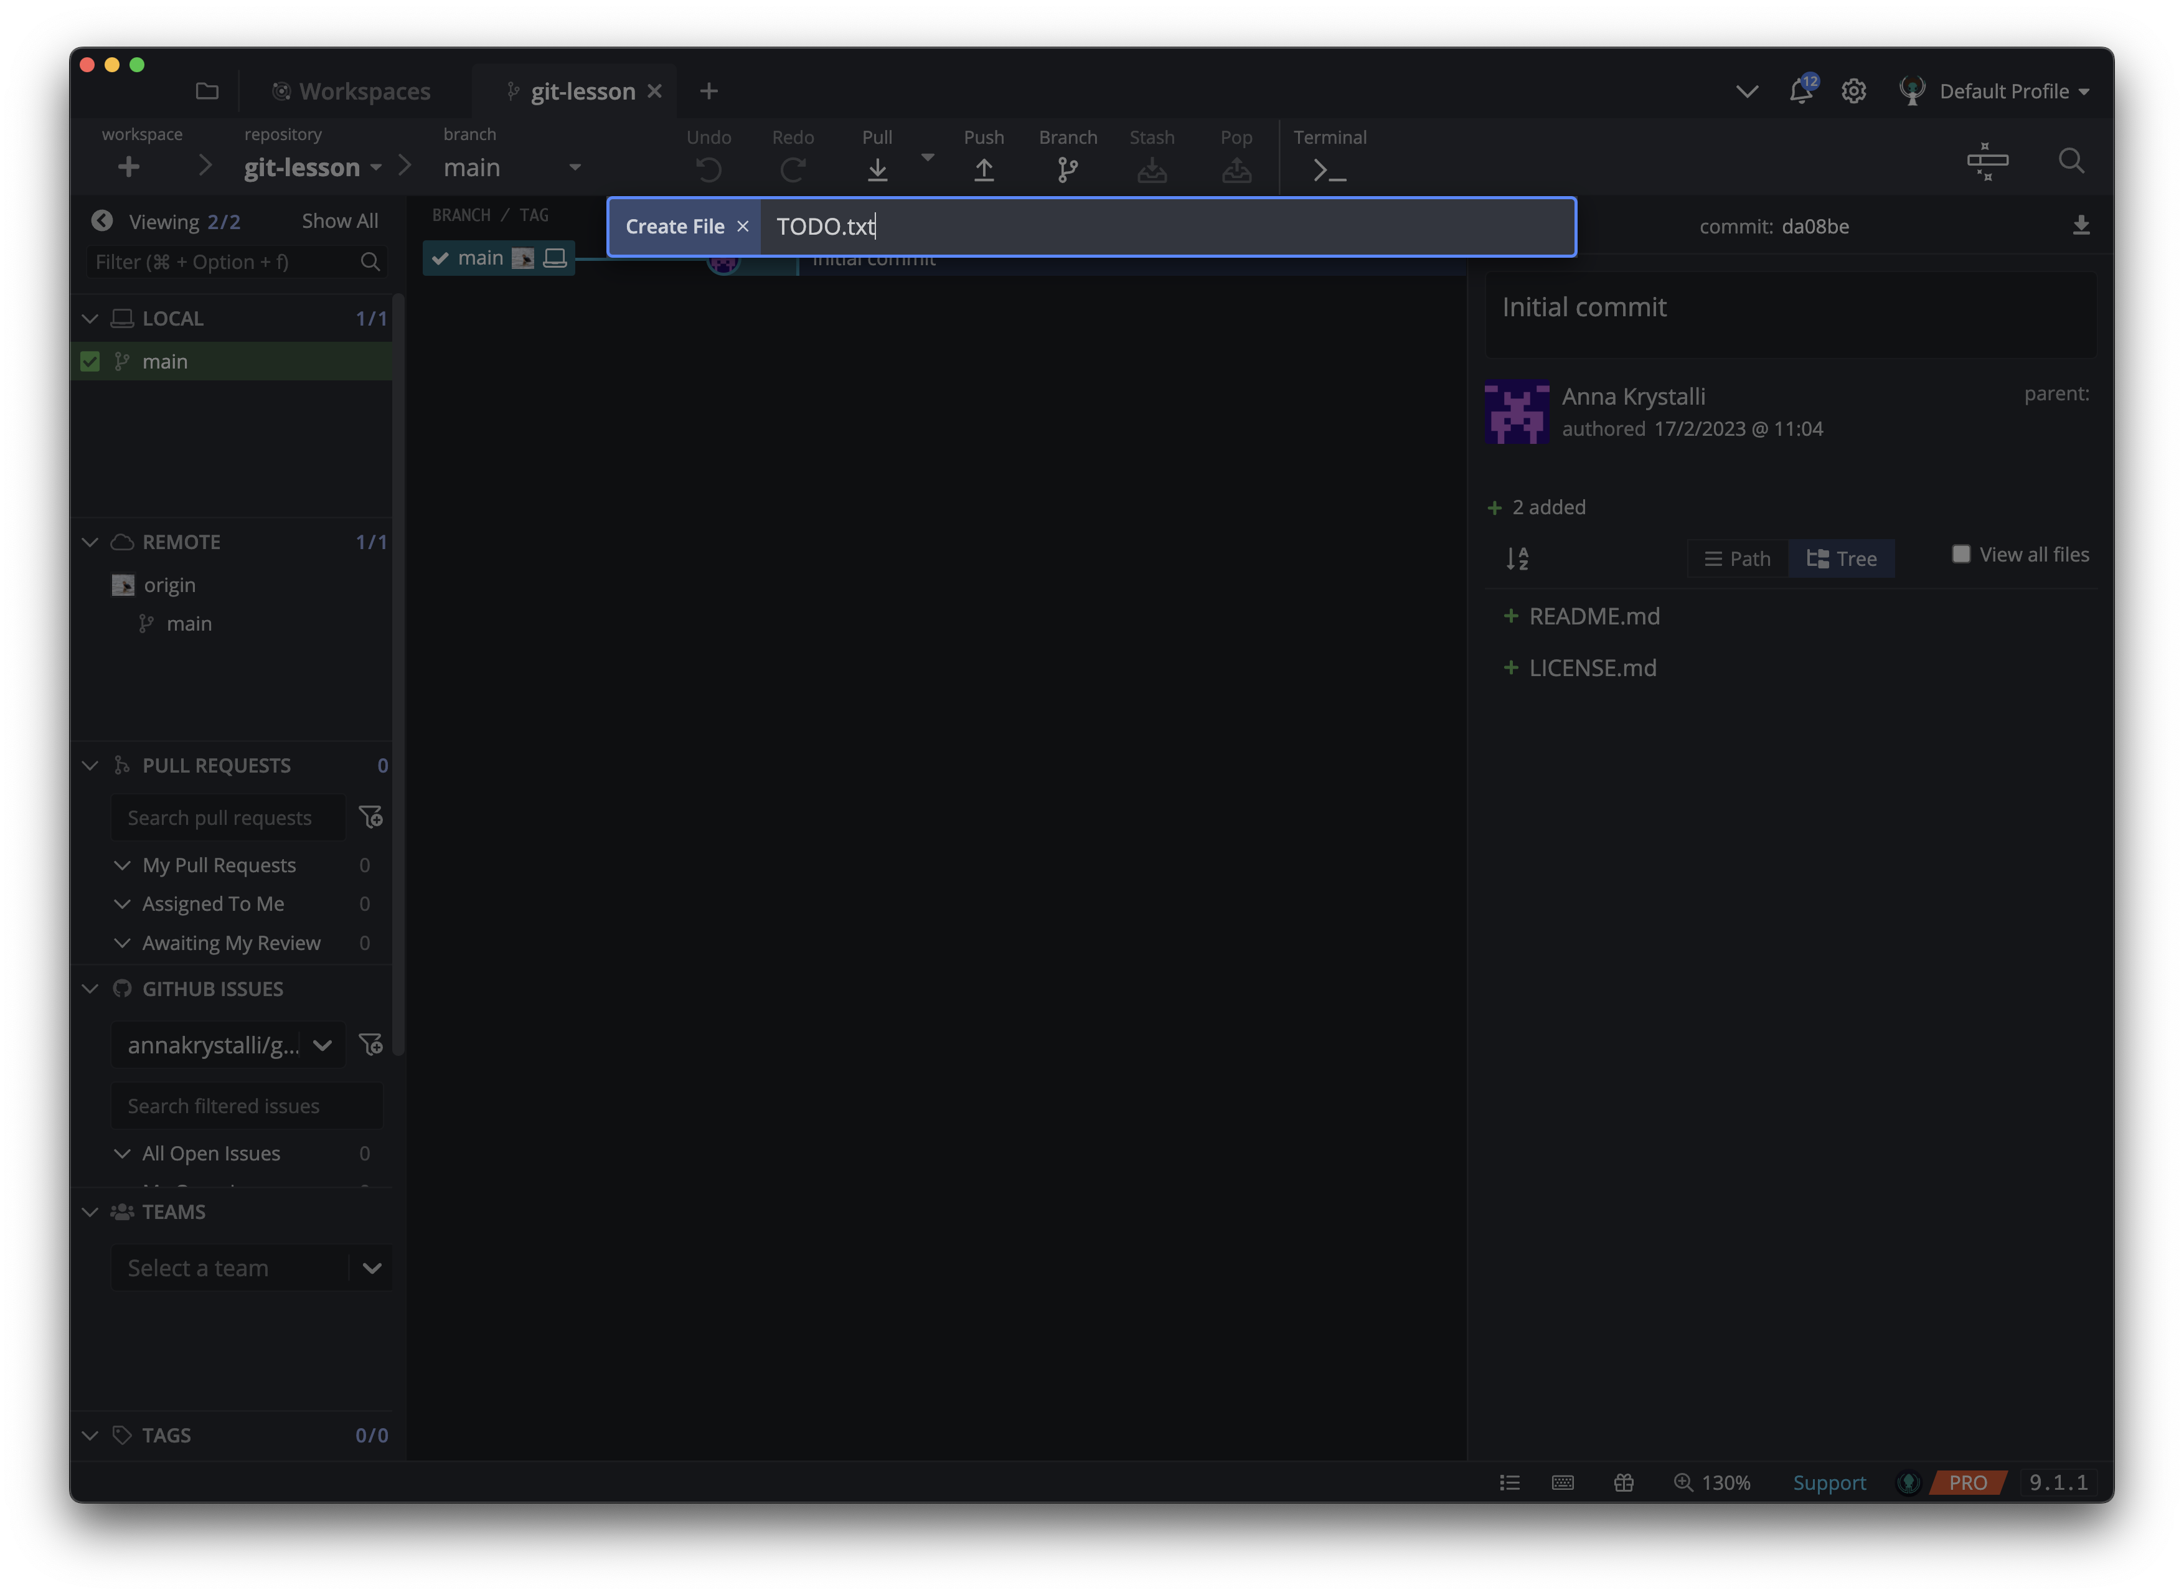Dismiss the Create File prompt
This screenshot has width=2184, height=1595.
(743, 226)
